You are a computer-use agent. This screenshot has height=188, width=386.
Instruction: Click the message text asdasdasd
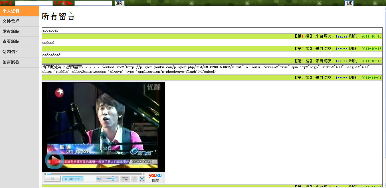coord(51,55)
